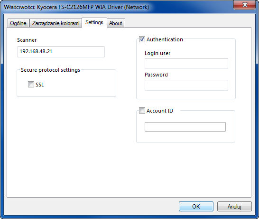The image size is (259, 219).
Task: Enable the SSL checkbox
Action: [31, 85]
